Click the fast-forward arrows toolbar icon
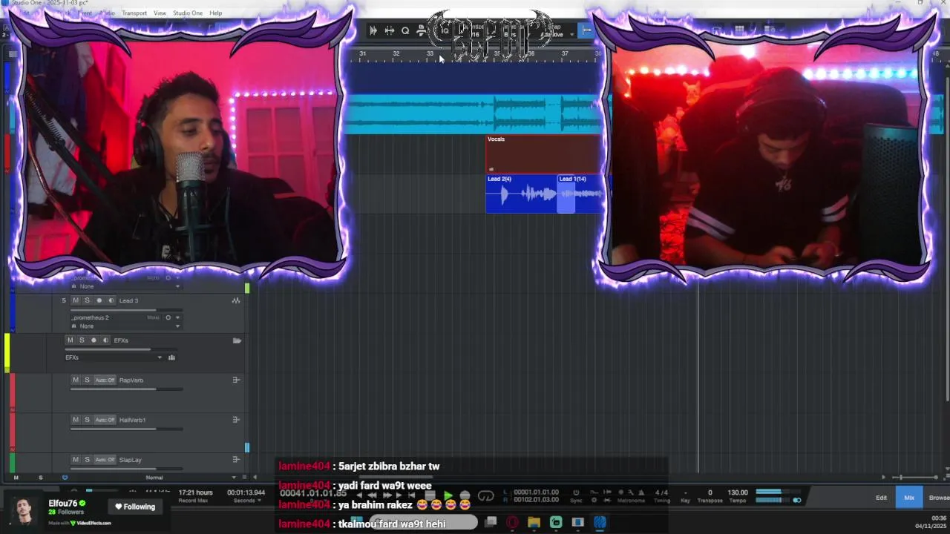The height and width of the screenshot is (534, 950). [373, 30]
